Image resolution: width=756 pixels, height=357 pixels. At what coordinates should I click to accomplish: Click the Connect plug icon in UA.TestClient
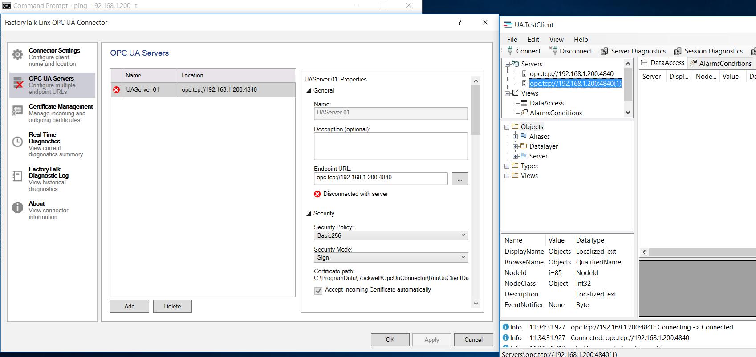510,51
